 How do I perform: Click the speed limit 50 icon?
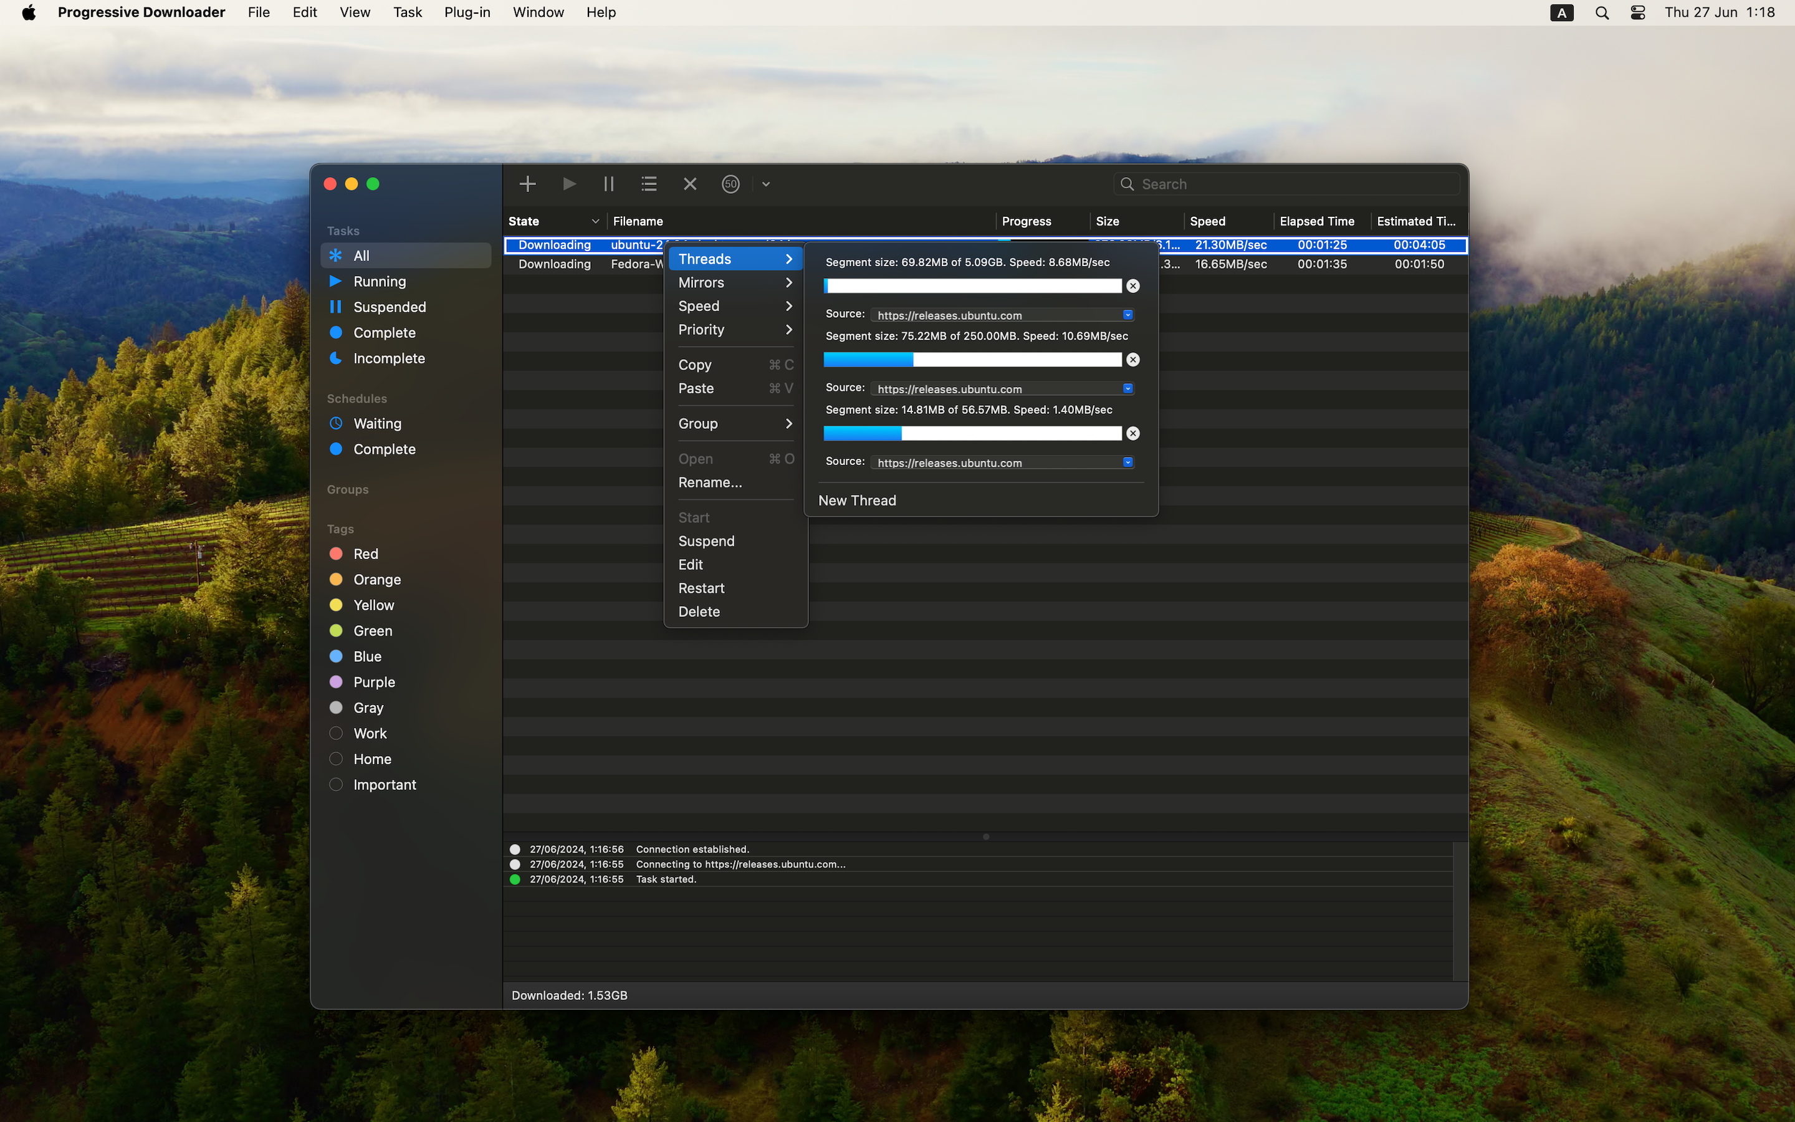(730, 184)
